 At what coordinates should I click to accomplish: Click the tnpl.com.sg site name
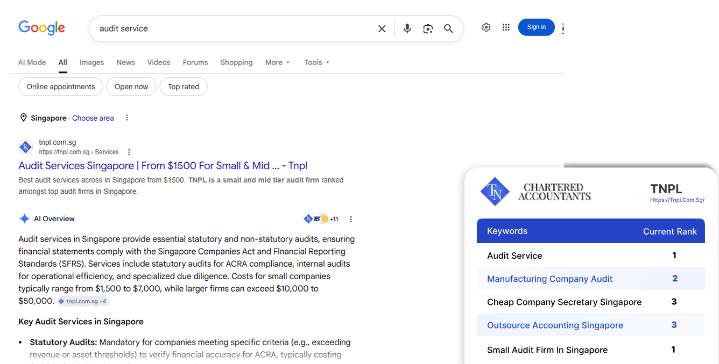[x=58, y=142]
